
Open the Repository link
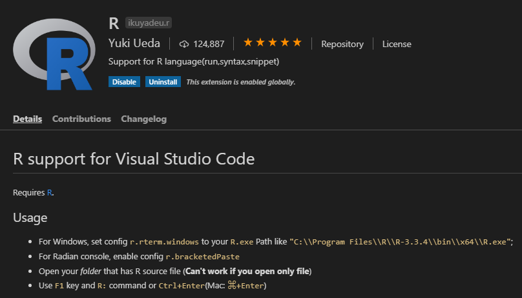point(342,44)
